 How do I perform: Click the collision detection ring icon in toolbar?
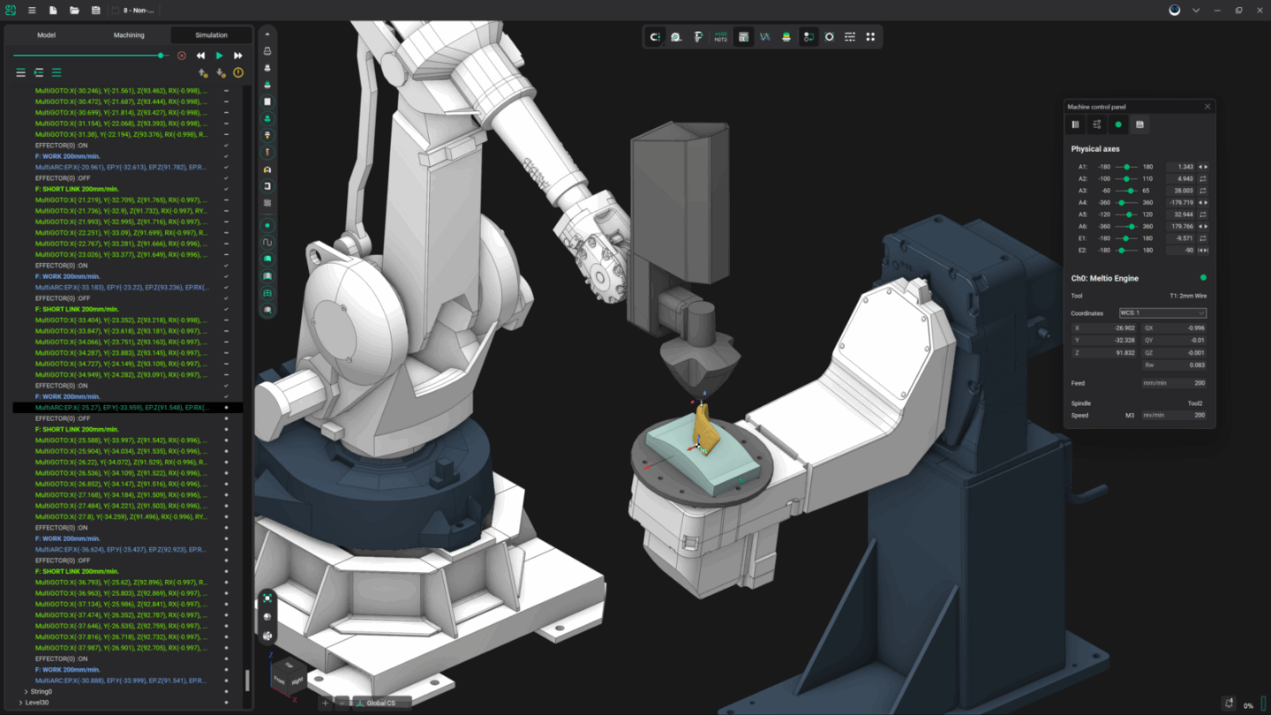(830, 36)
